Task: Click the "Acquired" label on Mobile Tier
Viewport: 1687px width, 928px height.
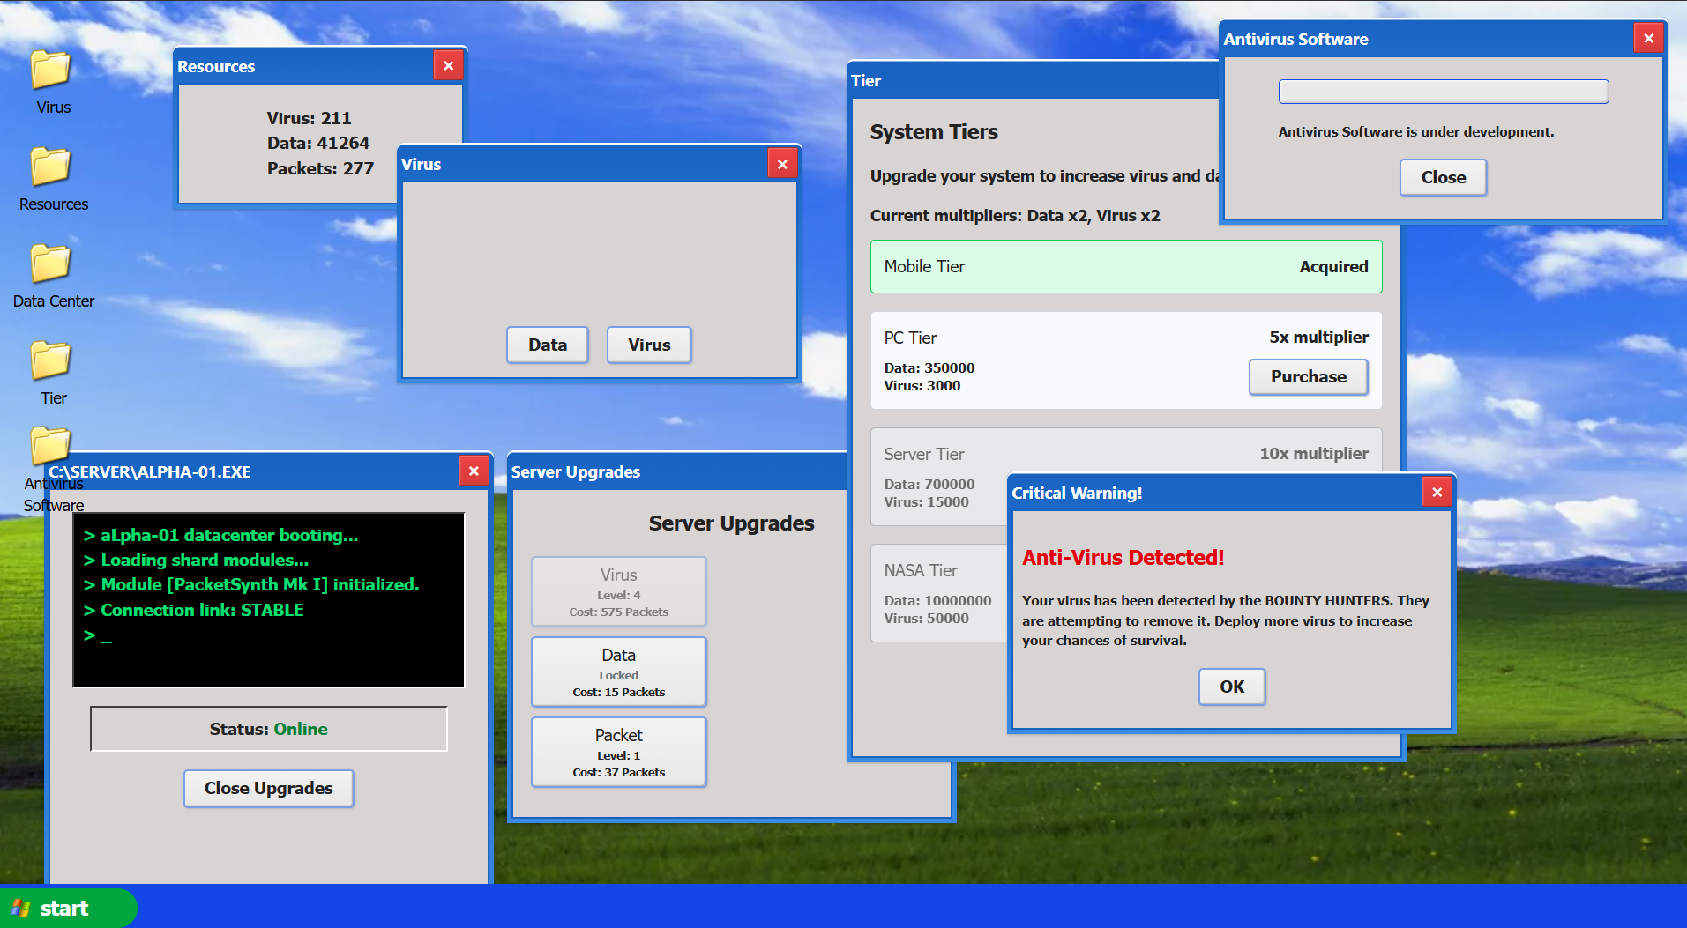Action: [1333, 267]
